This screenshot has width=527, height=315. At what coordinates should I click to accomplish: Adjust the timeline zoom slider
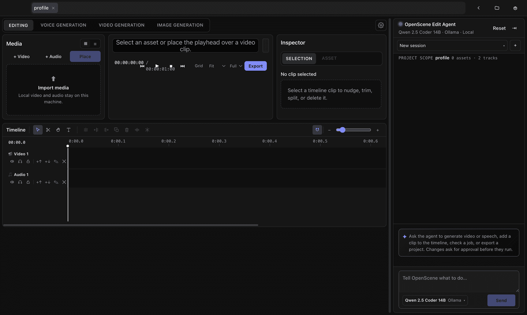point(354,130)
